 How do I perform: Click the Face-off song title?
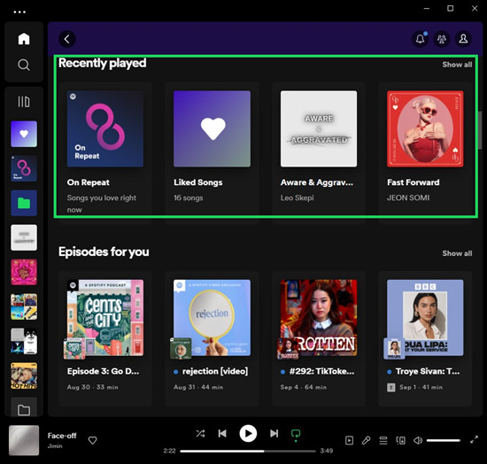[x=62, y=436]
